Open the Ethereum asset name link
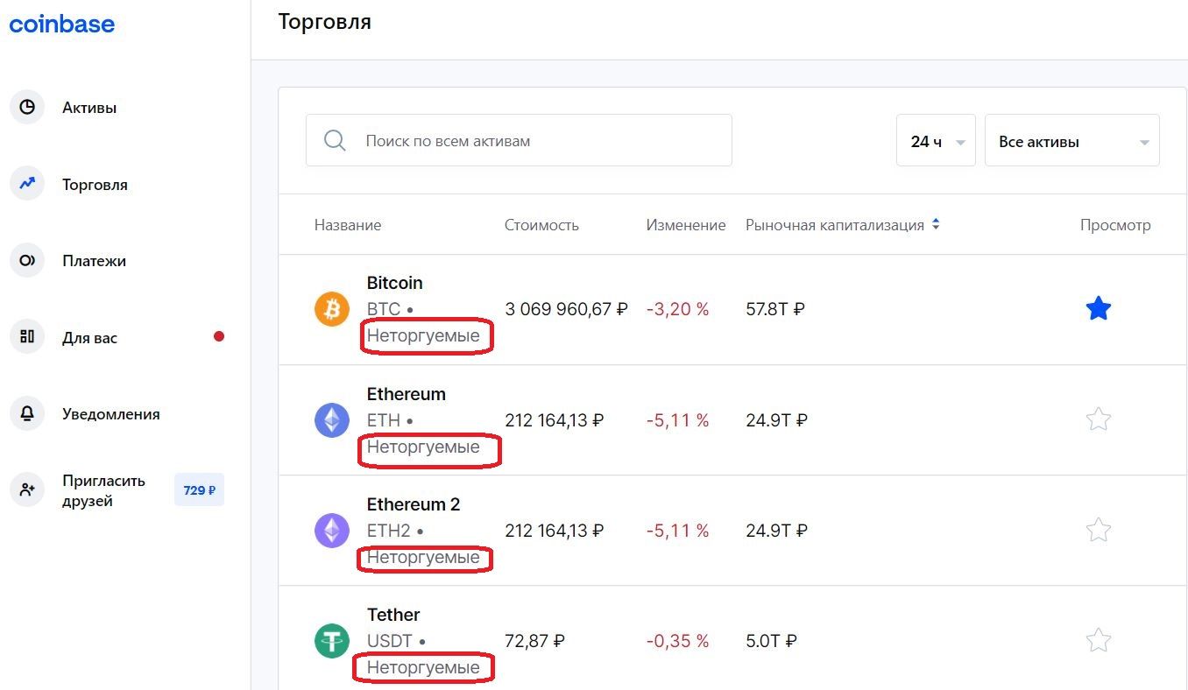Screen dimensions: 1188x690 (x=406, y=394)
